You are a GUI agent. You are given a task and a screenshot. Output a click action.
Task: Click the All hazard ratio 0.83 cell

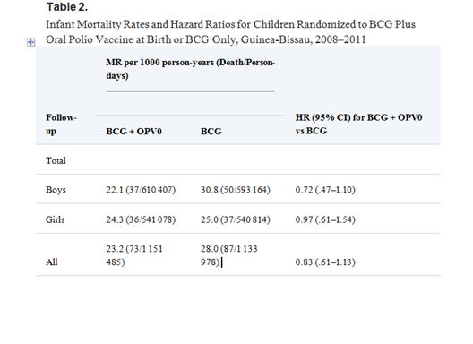click(325, 262)
